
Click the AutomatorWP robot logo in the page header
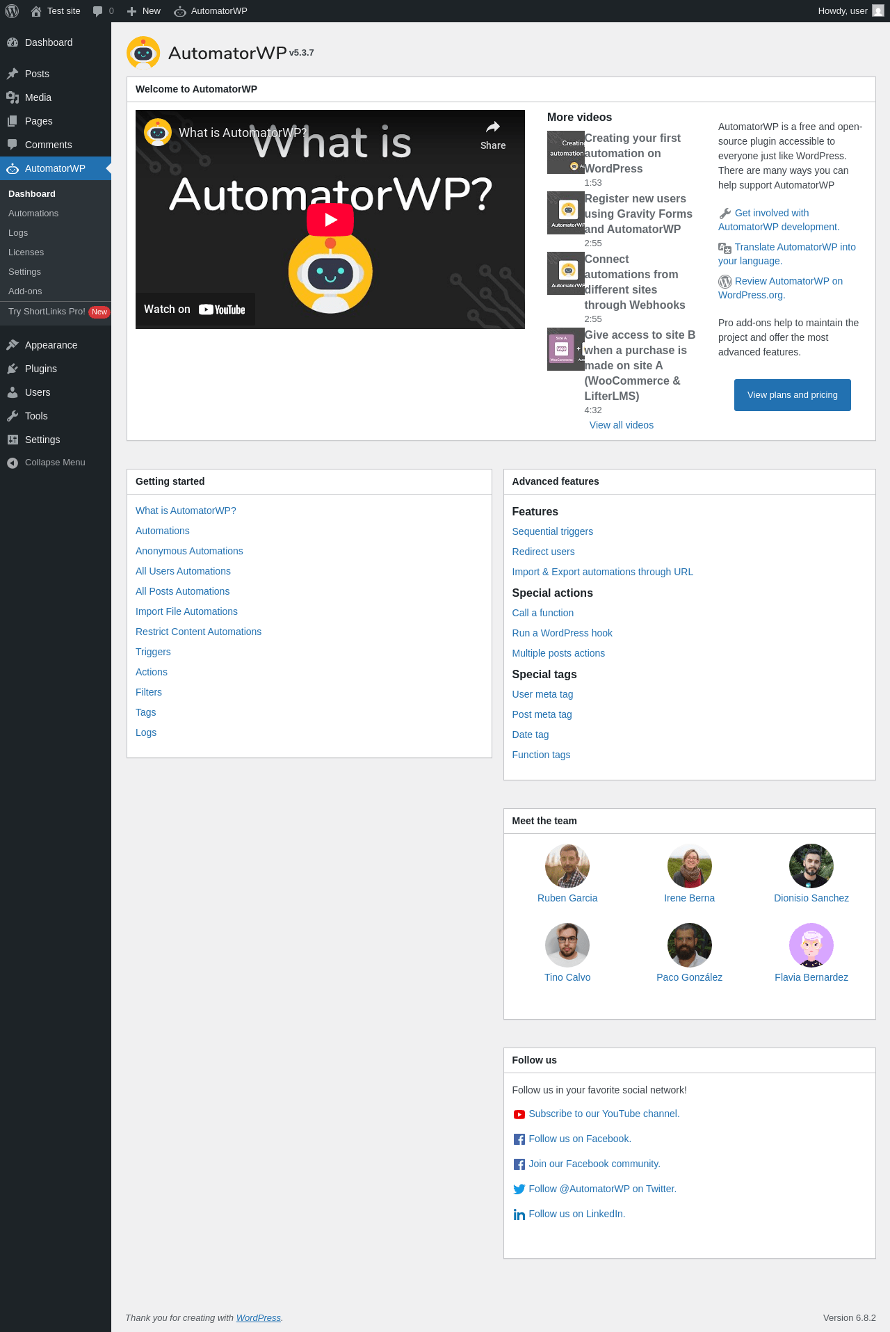pyautogui.click(x=143, y=53)
